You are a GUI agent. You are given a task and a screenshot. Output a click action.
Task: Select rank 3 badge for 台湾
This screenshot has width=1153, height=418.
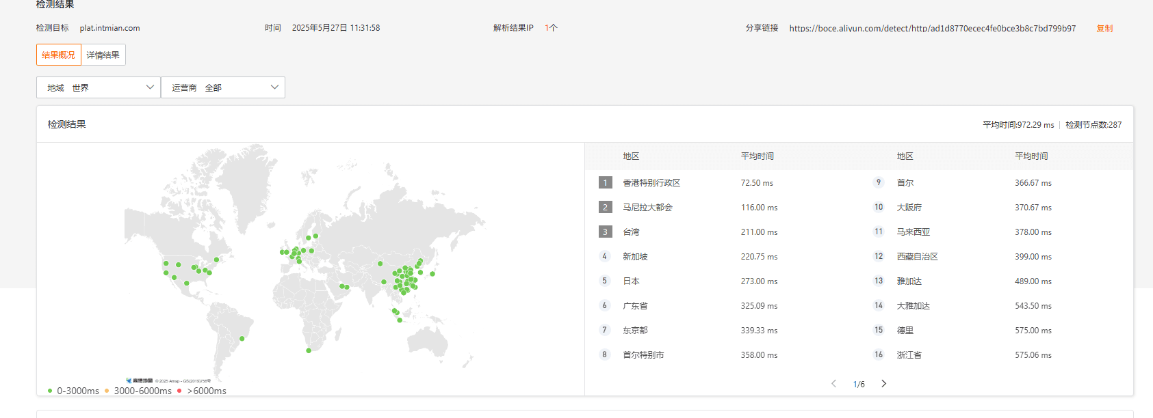click(605, 232)
